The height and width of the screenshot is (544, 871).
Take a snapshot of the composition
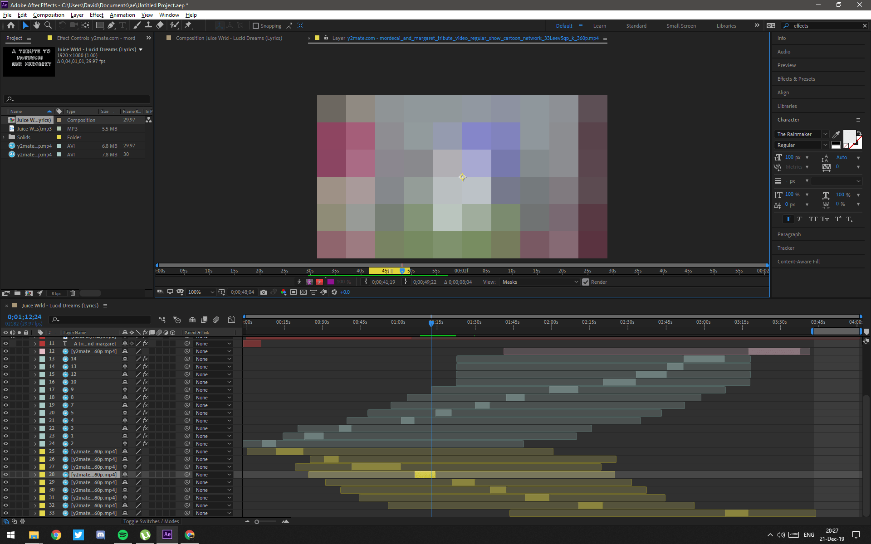264,292
